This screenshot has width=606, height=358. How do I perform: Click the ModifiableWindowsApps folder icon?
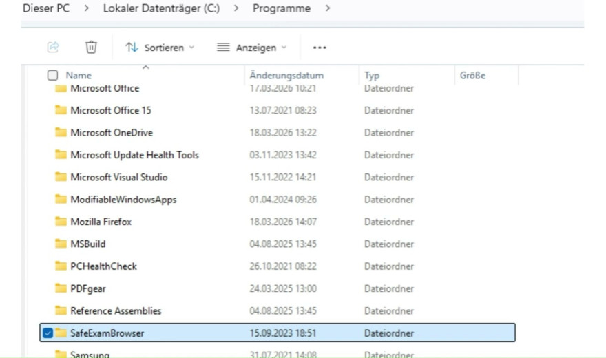click(61, 199)
